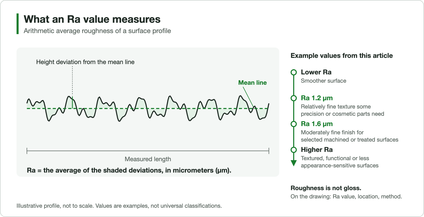Click the downward arrowhead below Higher Ra

pyautogui.click(x=294, y=163)
